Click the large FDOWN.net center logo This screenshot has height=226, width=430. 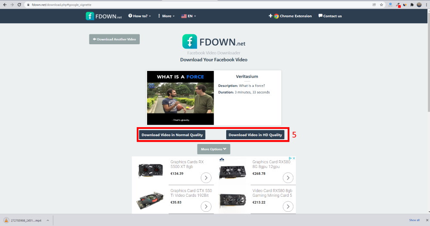pos(214,42)
